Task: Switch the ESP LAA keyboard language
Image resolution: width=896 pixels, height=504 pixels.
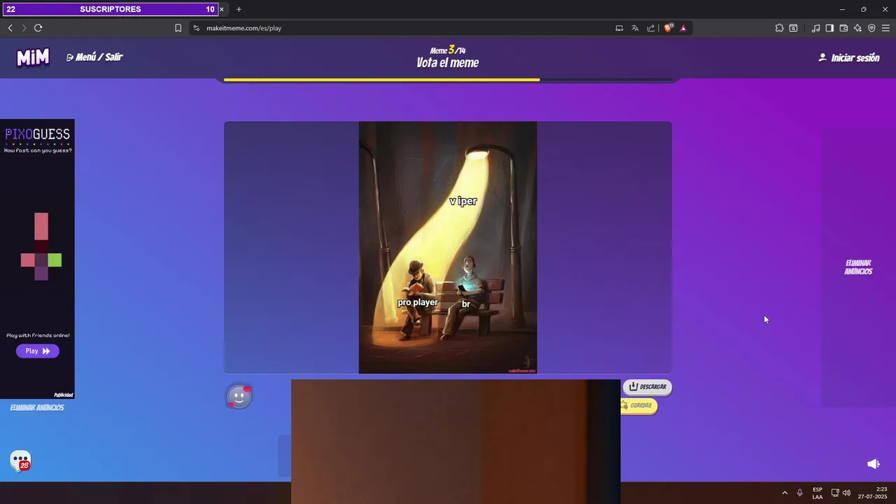Action: [x=818, y=493]
